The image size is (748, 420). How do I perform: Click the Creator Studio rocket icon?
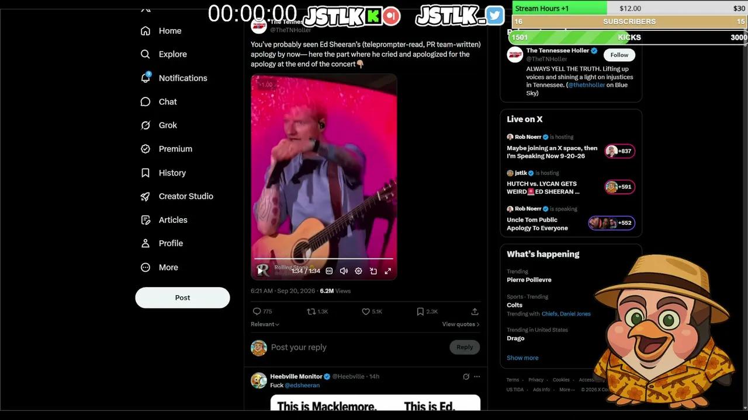pos(146,197)
